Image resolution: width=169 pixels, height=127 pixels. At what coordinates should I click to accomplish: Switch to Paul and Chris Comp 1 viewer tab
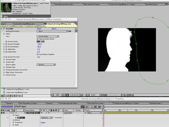click(x=92, y=5)
